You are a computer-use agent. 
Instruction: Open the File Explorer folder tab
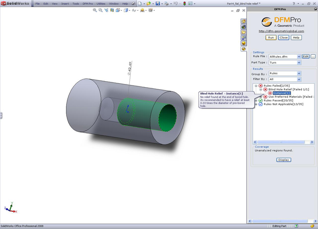(x=244, y=32)
